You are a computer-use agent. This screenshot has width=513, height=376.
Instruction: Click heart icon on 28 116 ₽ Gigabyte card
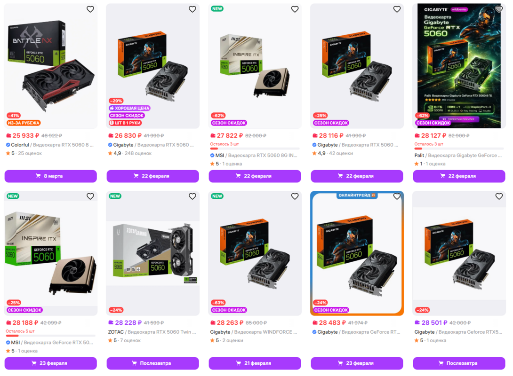point(397,9)
